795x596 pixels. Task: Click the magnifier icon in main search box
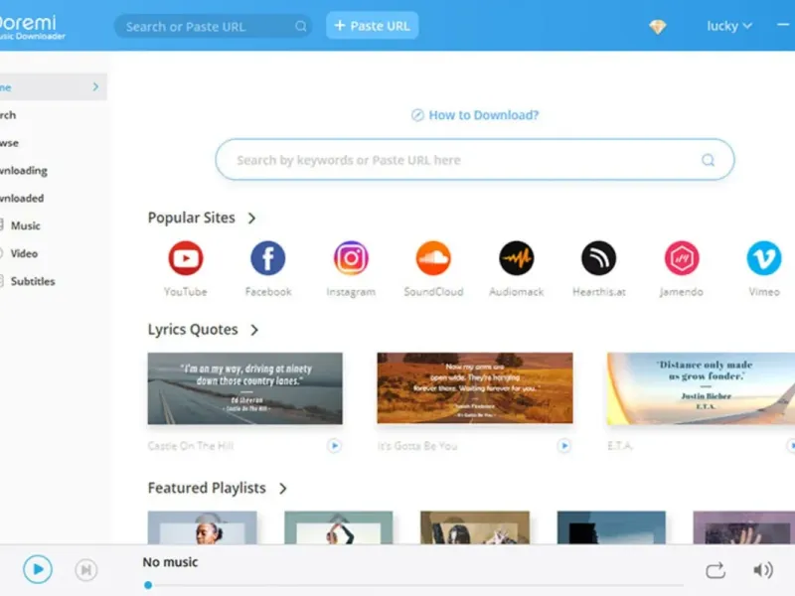(x=708, y=160)
